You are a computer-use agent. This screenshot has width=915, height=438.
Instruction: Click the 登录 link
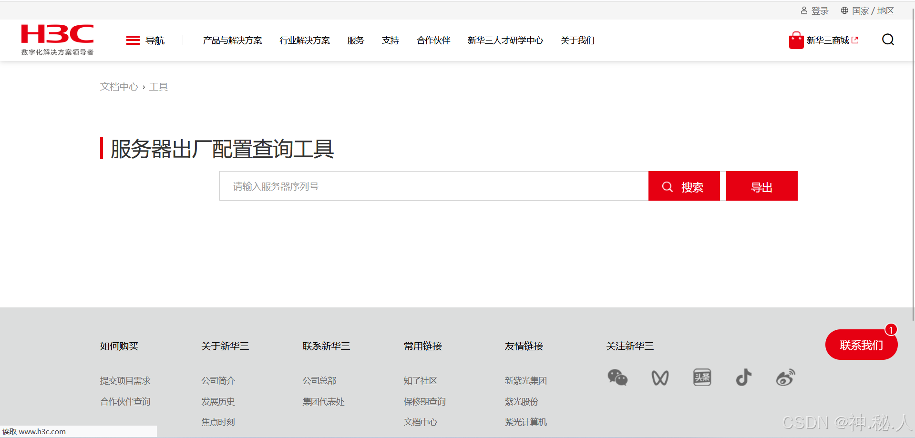(820, 10)
